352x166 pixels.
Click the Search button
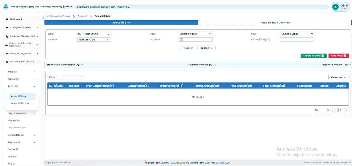(x=206, y=48)
